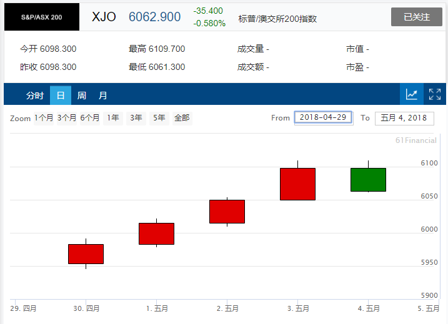Viewport: 448px width, 324px height.
Task: Click the 市值 market cap label
Action: tap(355, 49)
